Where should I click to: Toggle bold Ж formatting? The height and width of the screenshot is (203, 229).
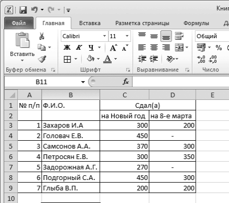tap(67, 48)
